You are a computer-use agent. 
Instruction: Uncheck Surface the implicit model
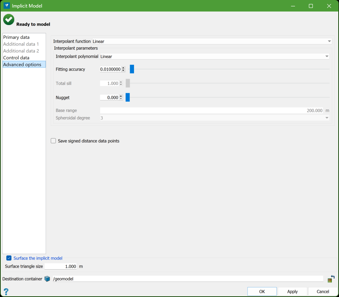[x=9, y=258]
